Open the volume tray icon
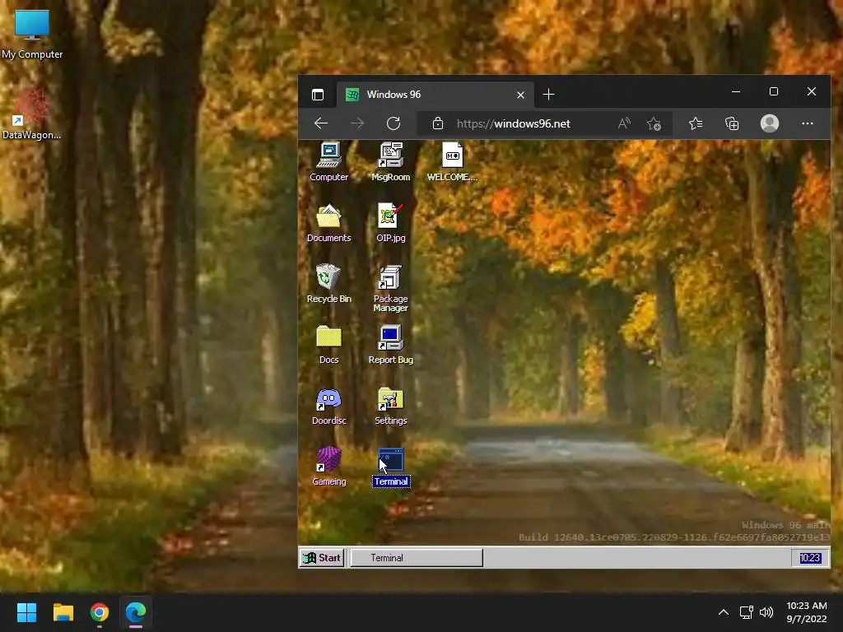 [766, 612]
